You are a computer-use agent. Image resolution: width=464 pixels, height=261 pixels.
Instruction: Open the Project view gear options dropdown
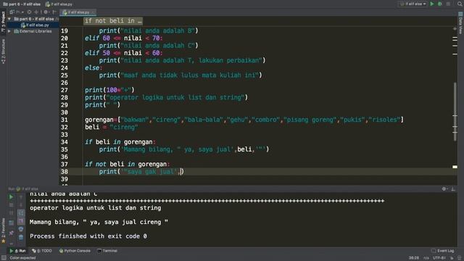click(46, 12)
